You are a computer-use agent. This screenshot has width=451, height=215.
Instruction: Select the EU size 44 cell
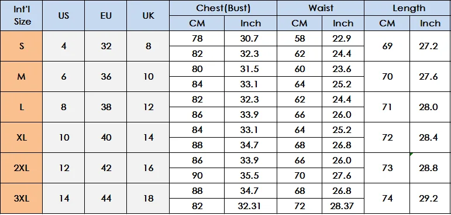point(106,198)
